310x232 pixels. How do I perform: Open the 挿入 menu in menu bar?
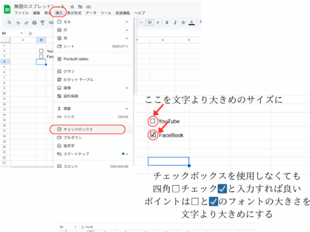[59, 13]
